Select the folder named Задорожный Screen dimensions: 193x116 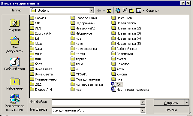[83, 23]
